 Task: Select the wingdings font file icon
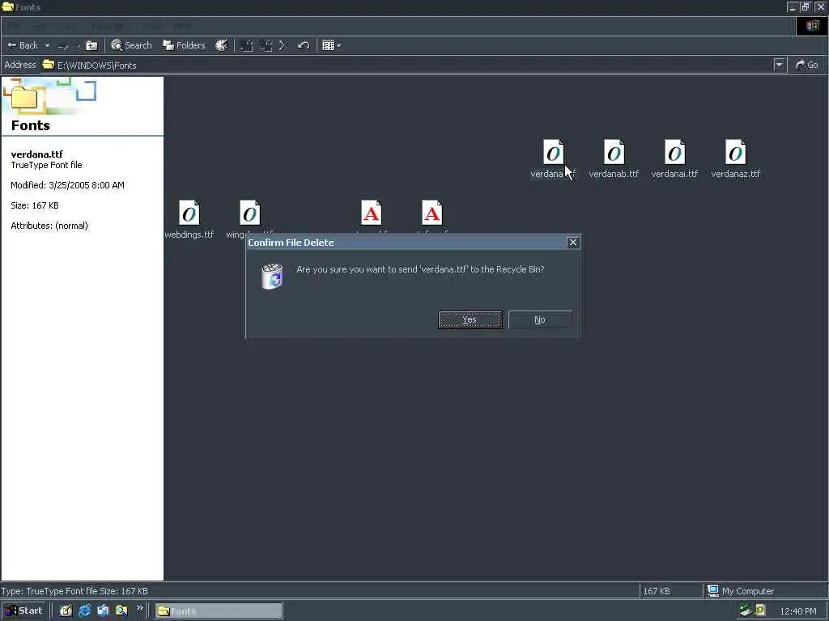click(x=249, y=213)
